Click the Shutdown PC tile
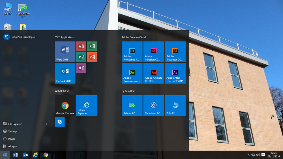This screenshot has height=159, width=283. click(x=154, y=106)
